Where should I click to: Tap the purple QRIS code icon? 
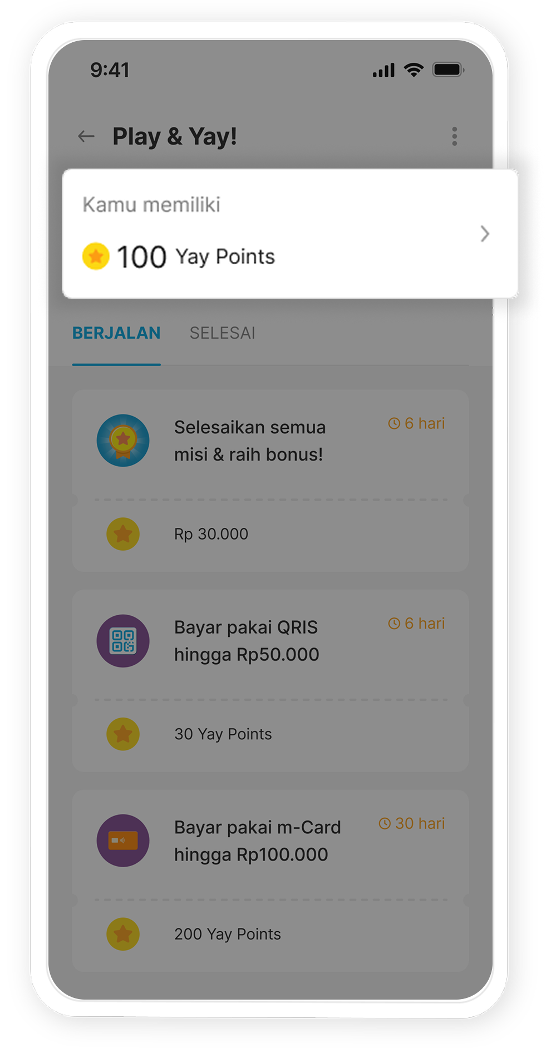123,641
